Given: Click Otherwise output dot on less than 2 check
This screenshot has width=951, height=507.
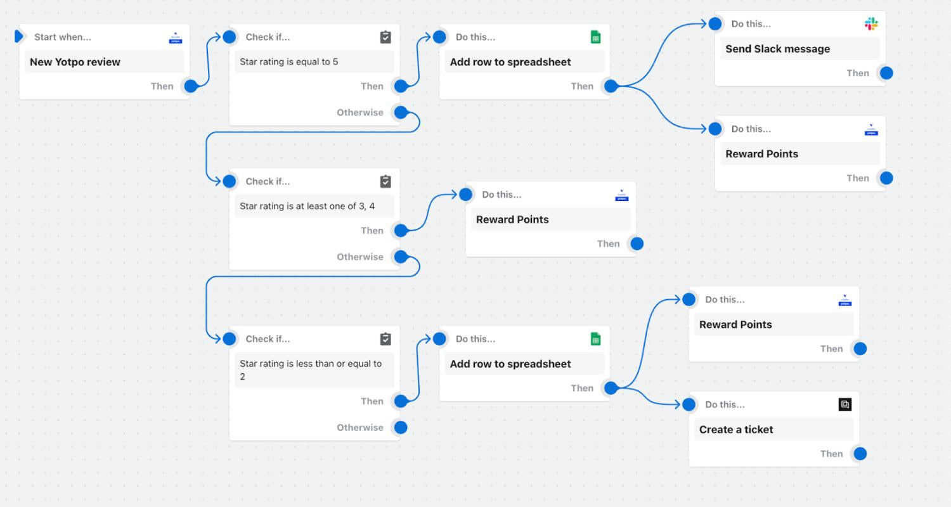Looking at the screenshot, I should tap(401, 428).
